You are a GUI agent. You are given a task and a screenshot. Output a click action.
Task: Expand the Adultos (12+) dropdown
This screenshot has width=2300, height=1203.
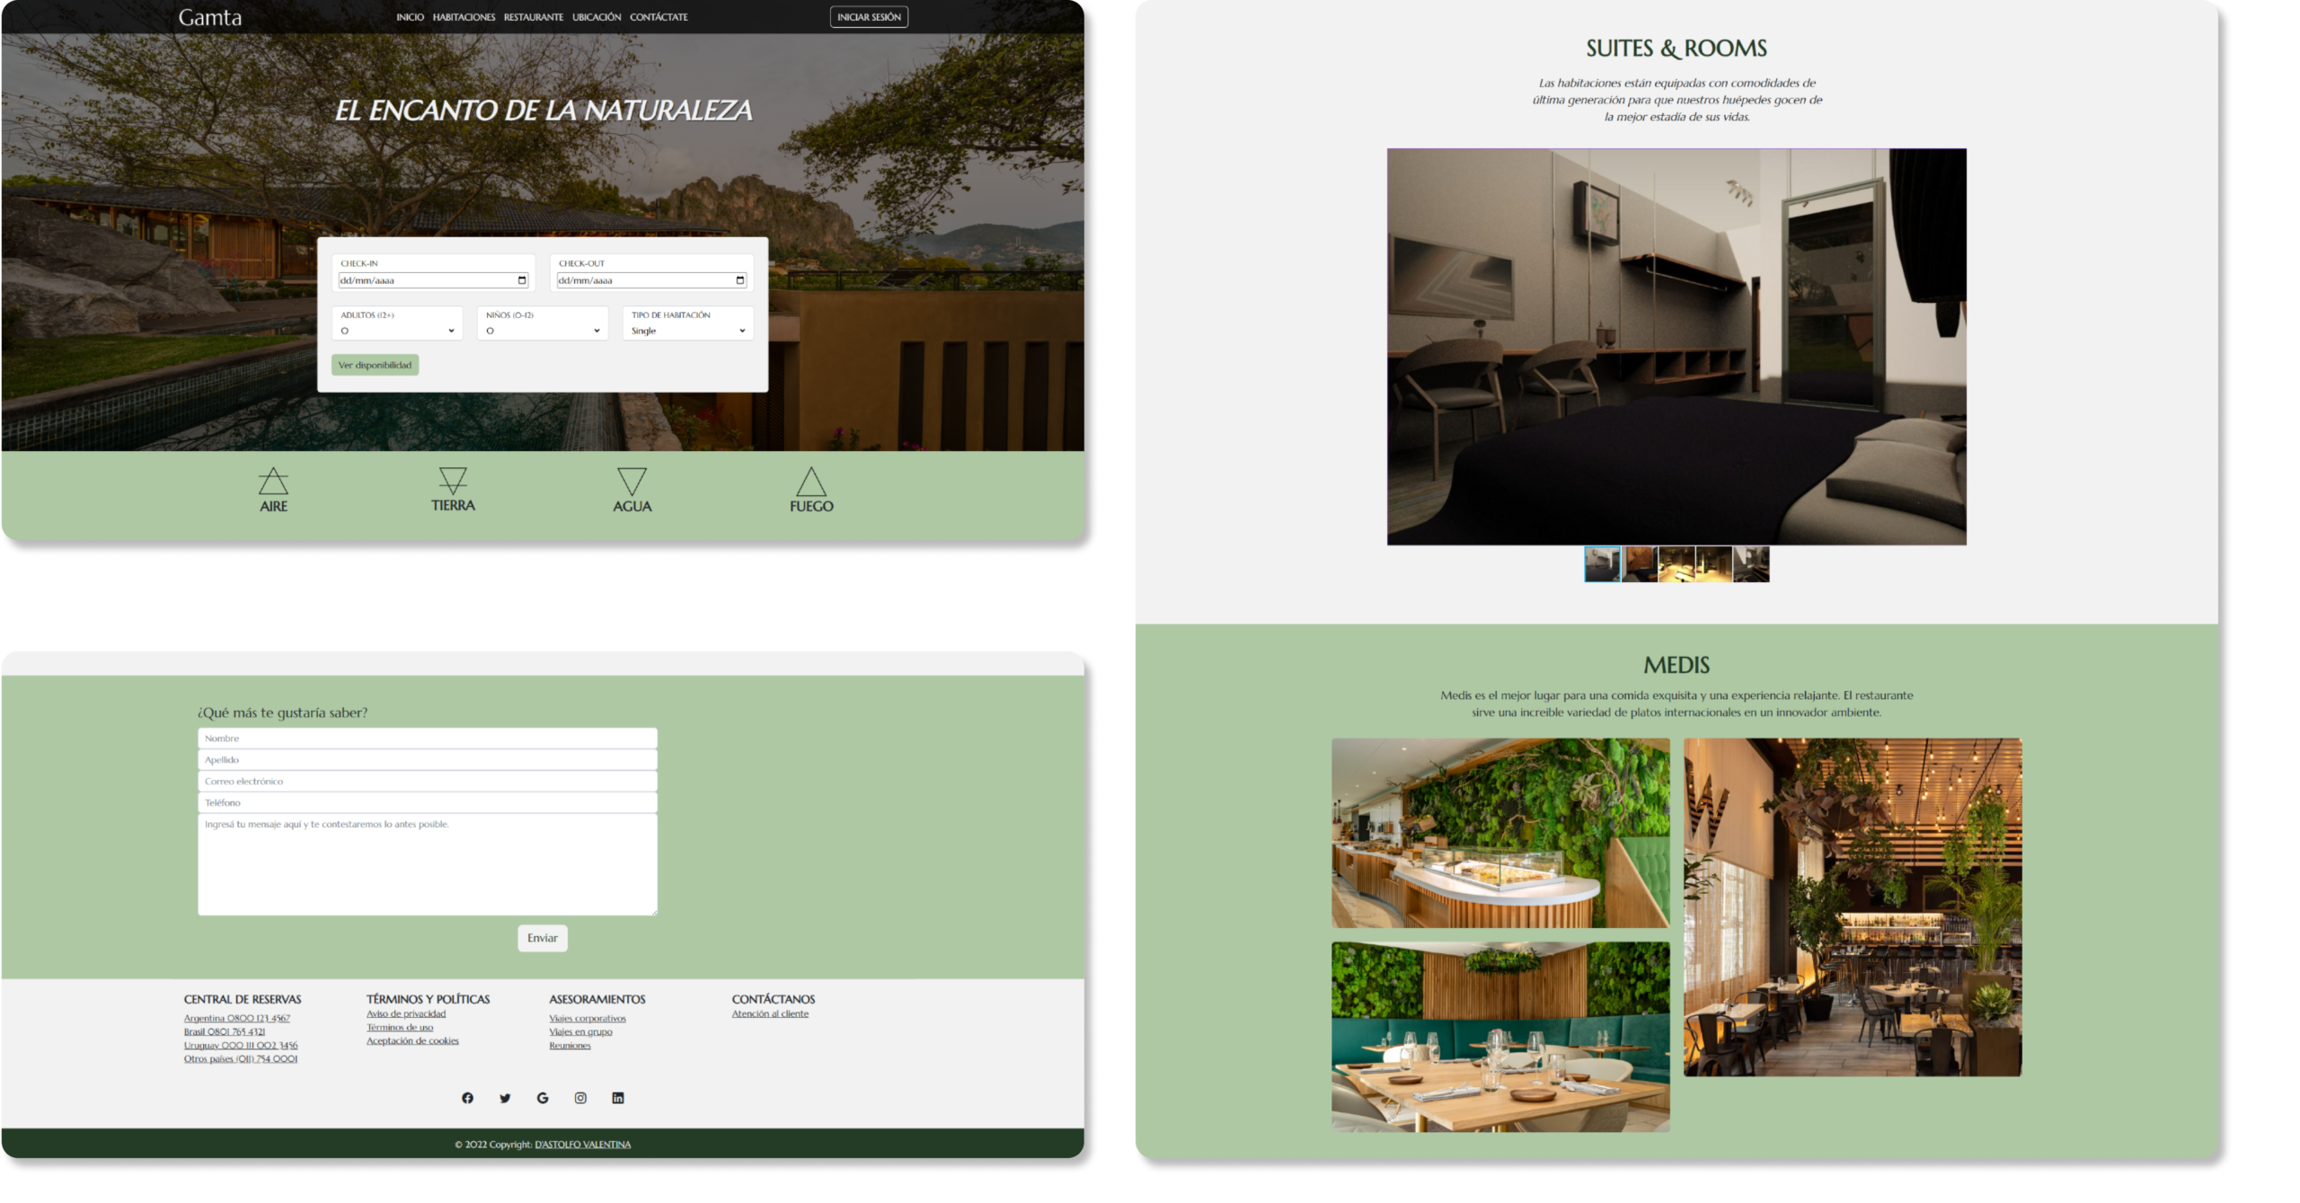pos(397,331)
